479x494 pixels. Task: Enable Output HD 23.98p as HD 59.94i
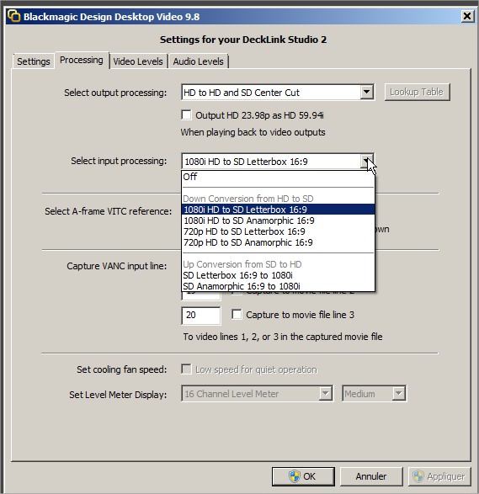pos(186,115)
